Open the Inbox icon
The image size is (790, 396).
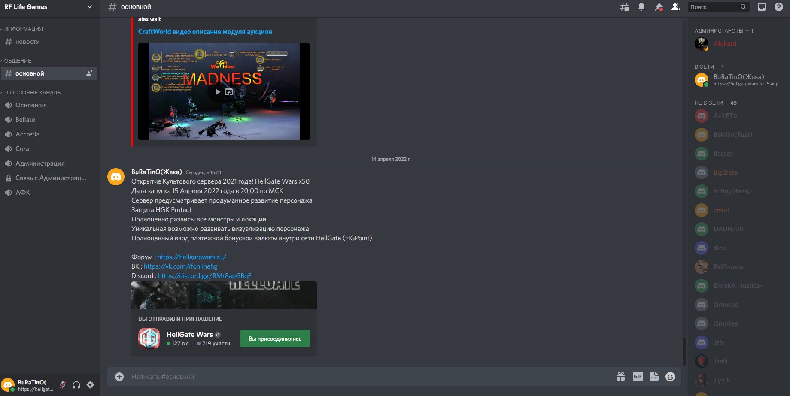762,7
